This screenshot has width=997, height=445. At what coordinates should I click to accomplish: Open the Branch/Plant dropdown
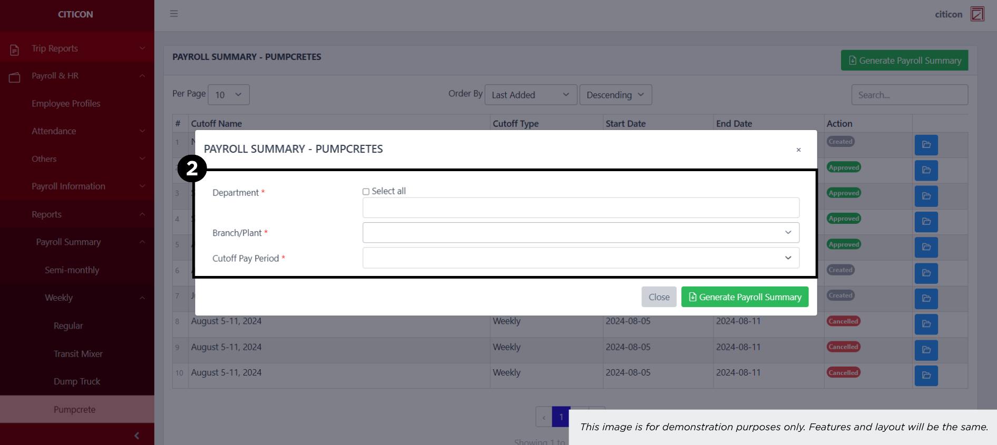tap(581, 232)
